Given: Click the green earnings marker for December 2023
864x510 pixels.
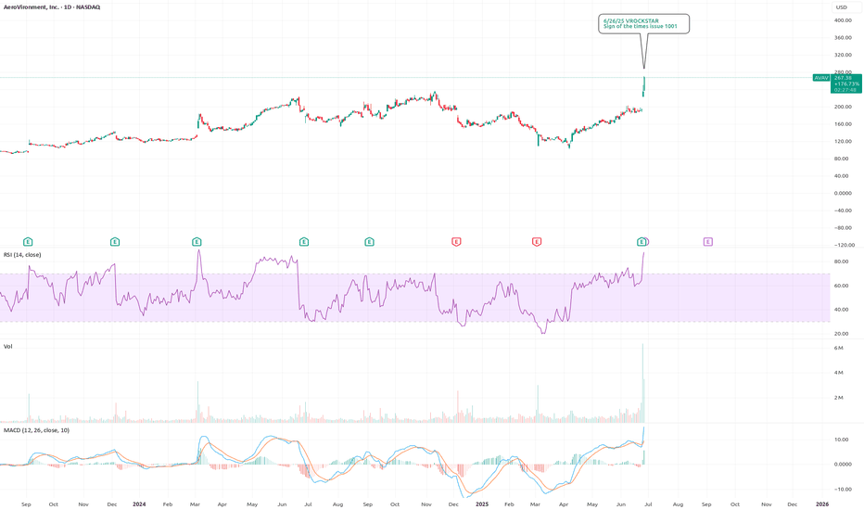Looking at the screenshot, I should point(115,241).
